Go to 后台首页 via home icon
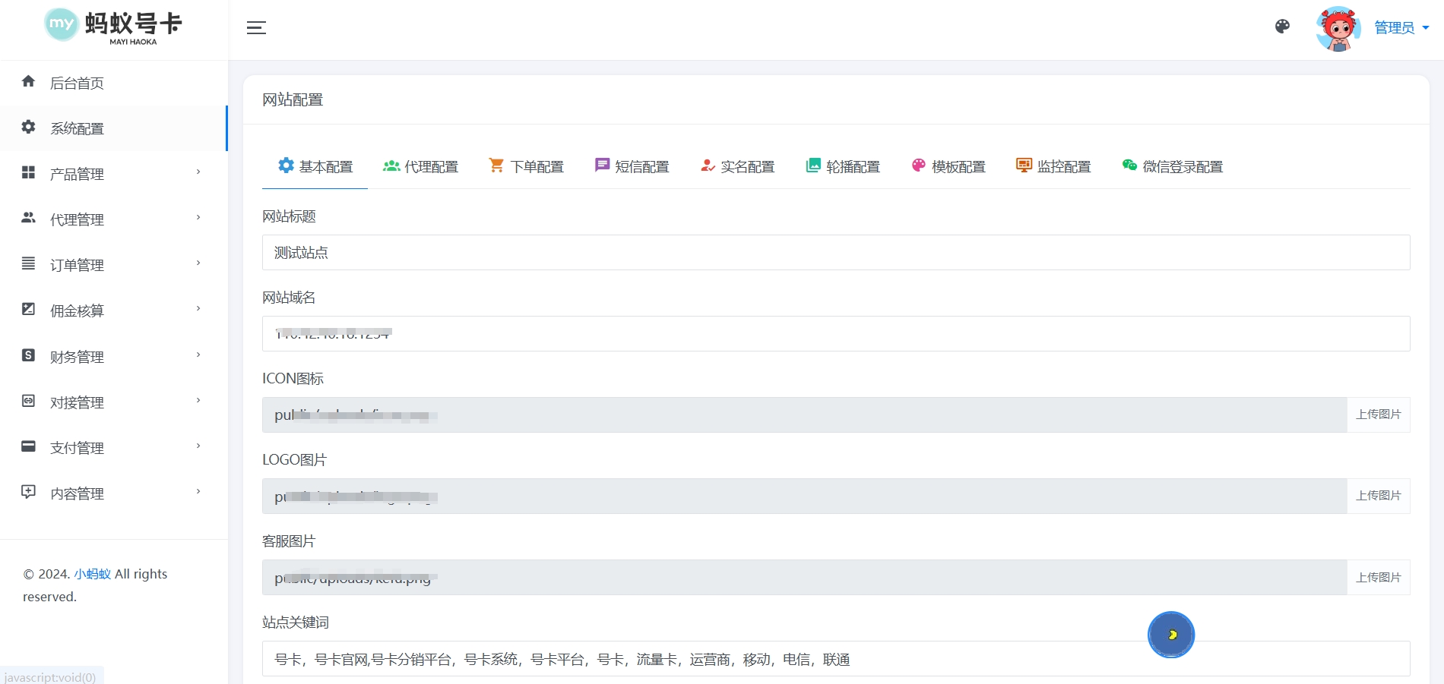Screen dimensions: 1444x684 [x=29, y=82]
